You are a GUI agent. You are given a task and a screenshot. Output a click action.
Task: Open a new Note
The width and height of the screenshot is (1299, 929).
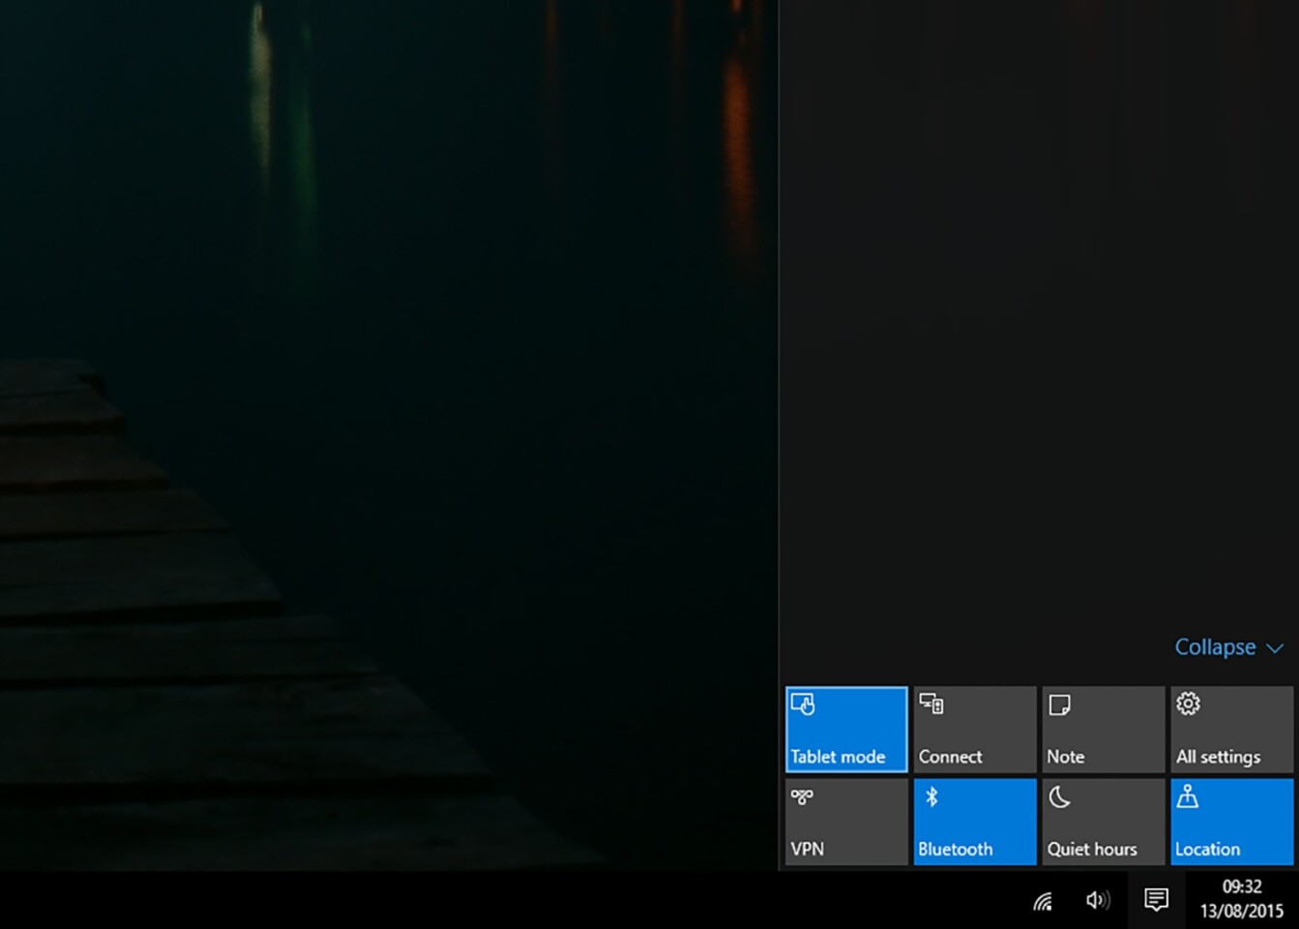[x=1103, y=729]
